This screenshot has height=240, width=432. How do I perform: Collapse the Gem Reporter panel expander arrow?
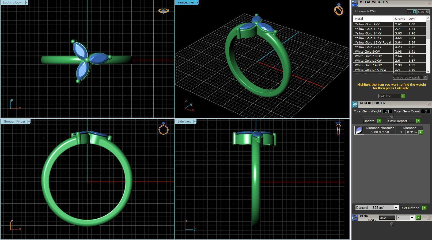(x=392, y=116)
